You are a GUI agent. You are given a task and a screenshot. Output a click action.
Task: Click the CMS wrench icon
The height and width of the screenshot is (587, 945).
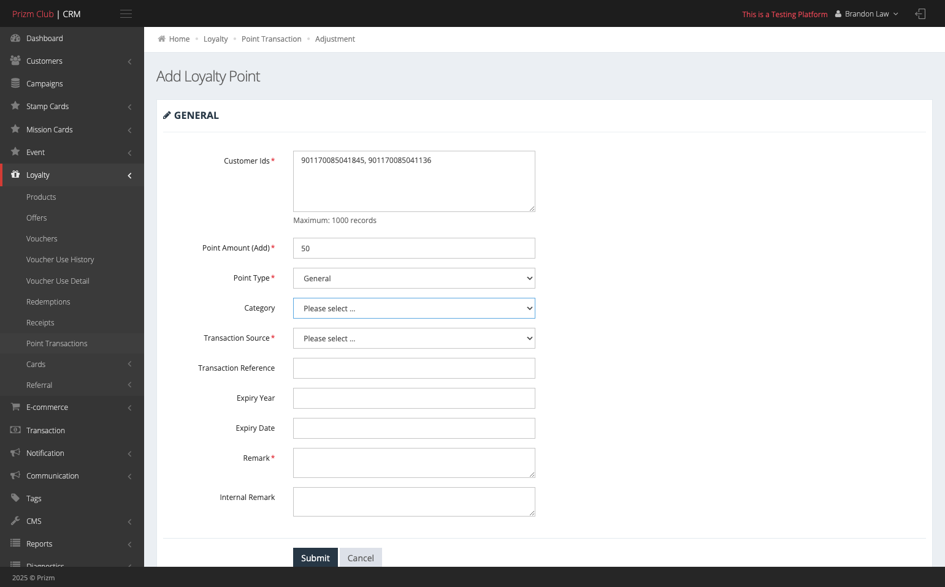pos(15,521)
